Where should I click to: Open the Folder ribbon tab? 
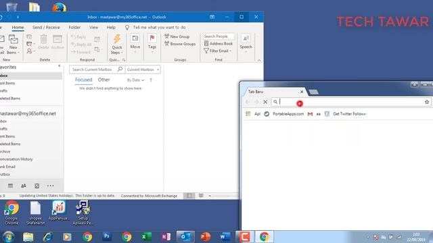(74, 27)
